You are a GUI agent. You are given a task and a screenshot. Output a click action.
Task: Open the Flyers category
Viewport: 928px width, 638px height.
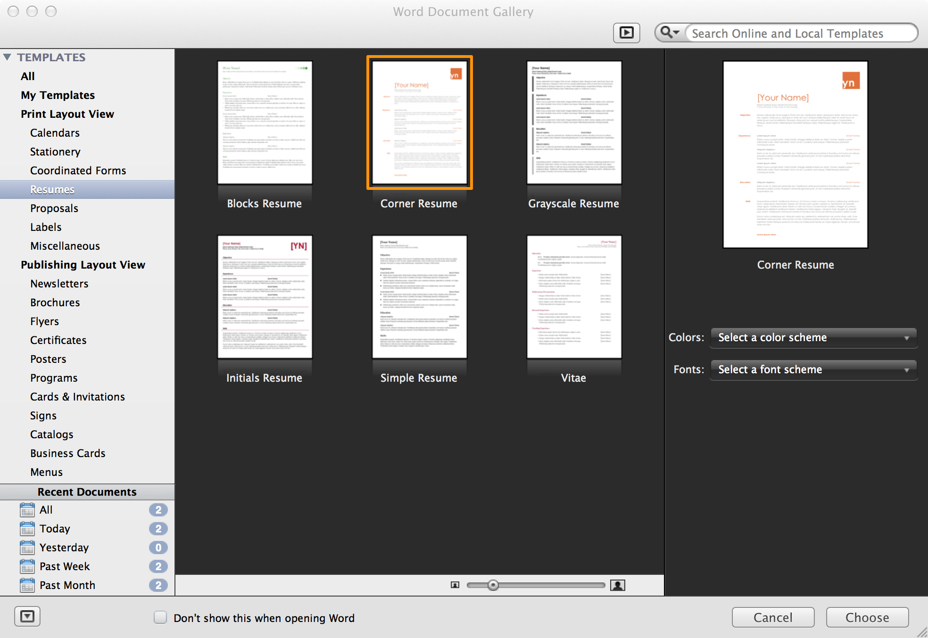[45, 321]
